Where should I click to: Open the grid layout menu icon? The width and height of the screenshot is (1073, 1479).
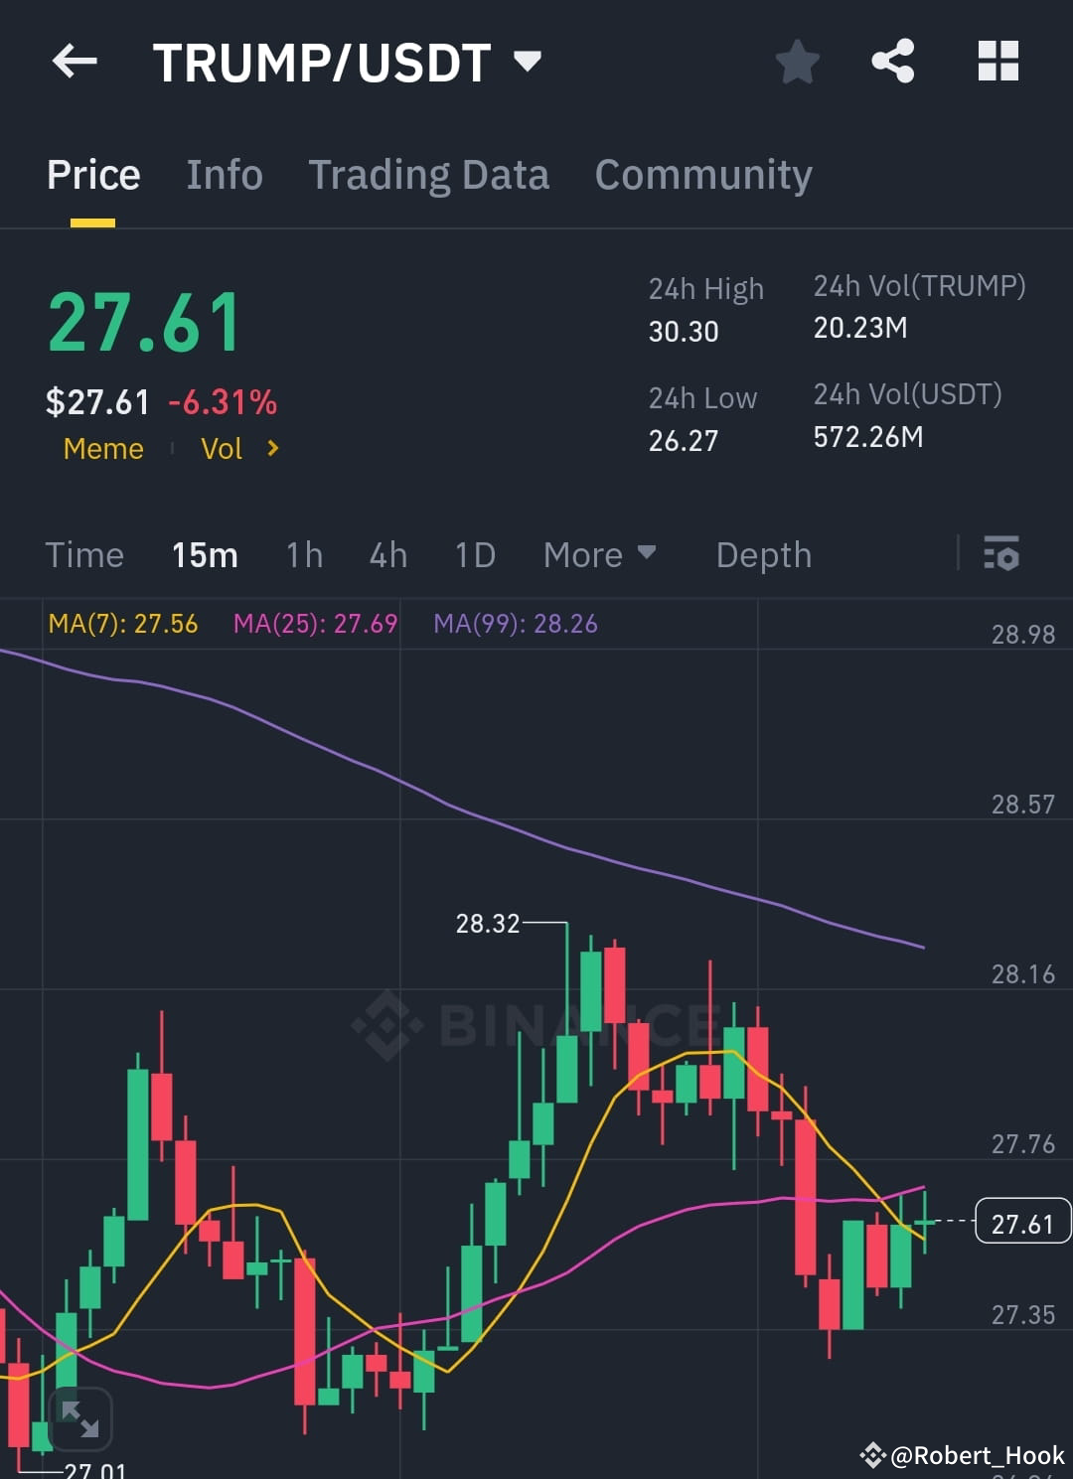(x=997, y=61)
